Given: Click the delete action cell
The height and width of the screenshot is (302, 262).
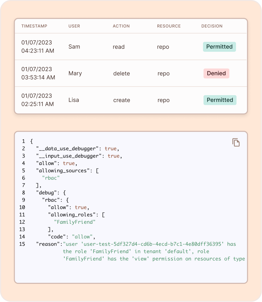Looking at the screenshot, I should [121, 74].
